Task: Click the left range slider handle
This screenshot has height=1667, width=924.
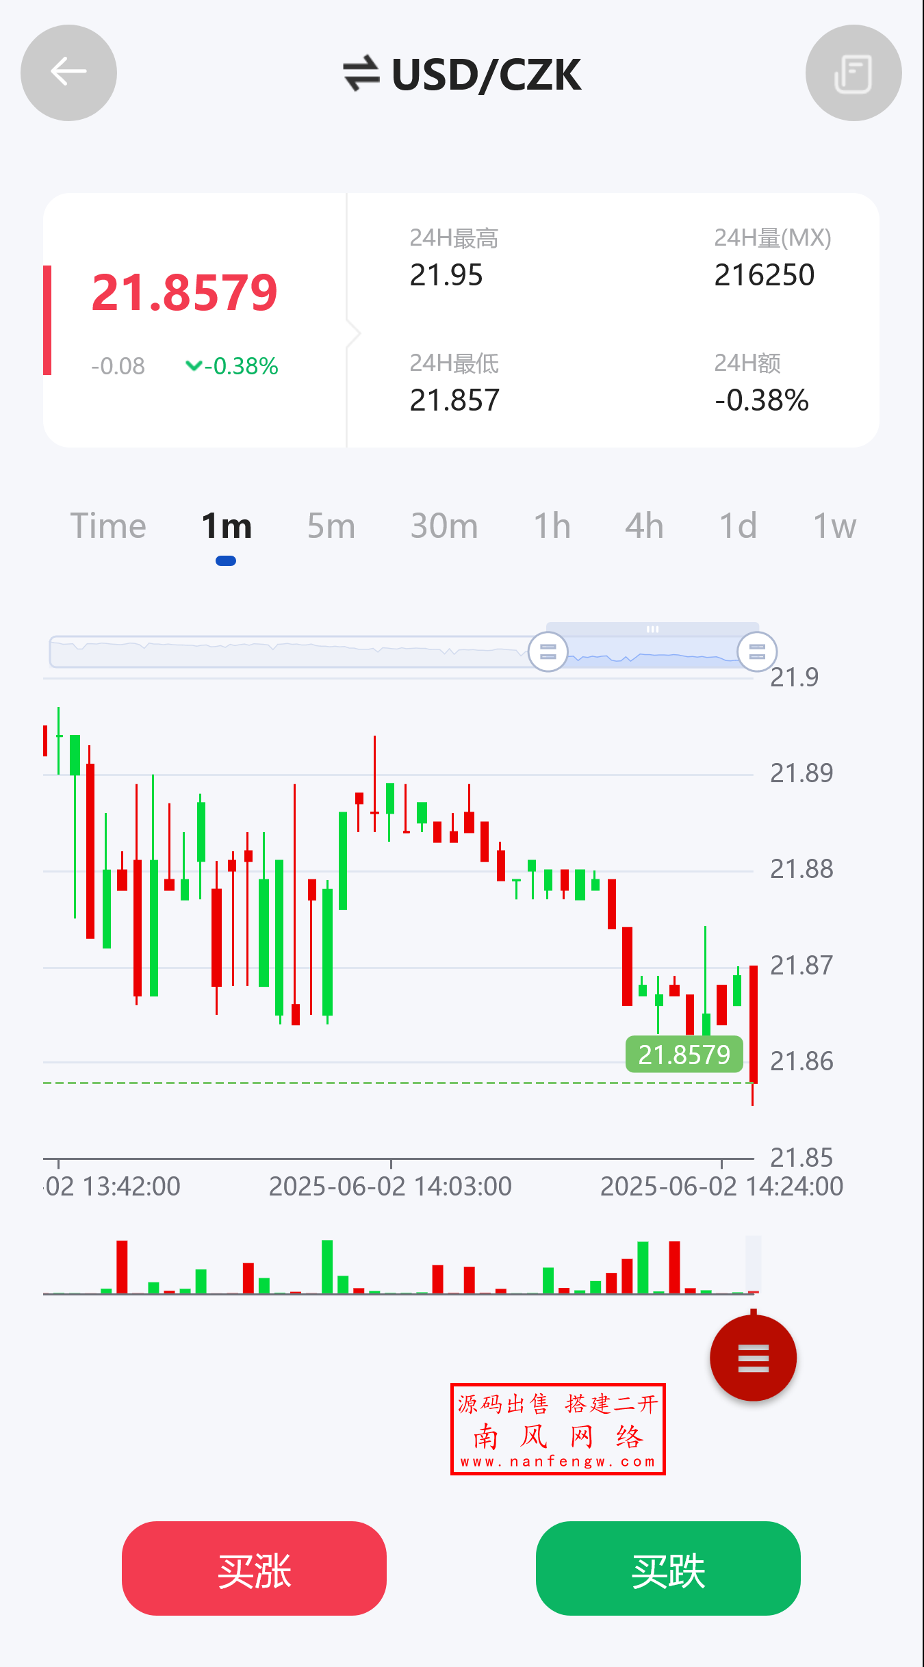Action: [x=548, y=651]
